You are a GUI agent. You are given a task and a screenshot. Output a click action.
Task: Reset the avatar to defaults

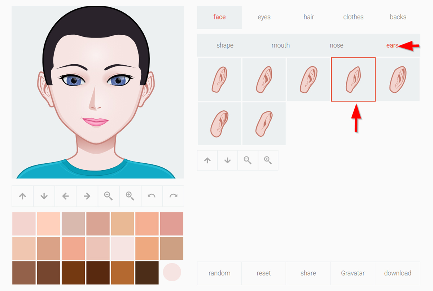[264, 273]
